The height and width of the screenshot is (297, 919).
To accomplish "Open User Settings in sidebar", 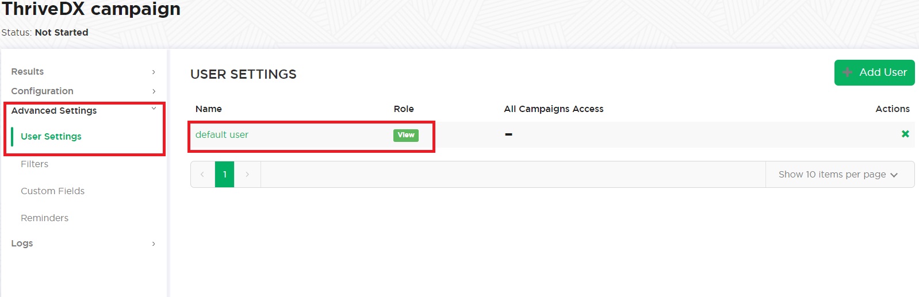I will [x=51, y=136].
